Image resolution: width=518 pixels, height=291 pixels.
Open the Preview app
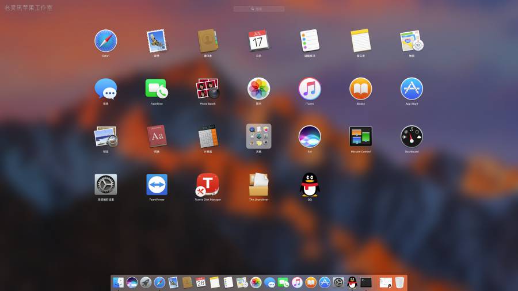click(x=106, y=136)
